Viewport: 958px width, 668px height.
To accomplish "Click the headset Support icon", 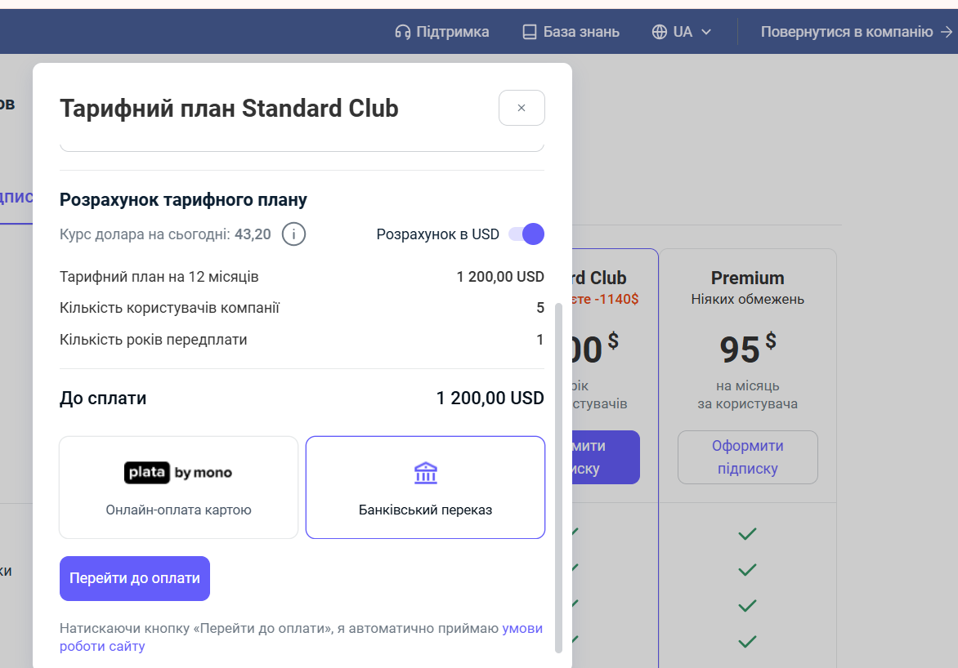I will (402, 32).
